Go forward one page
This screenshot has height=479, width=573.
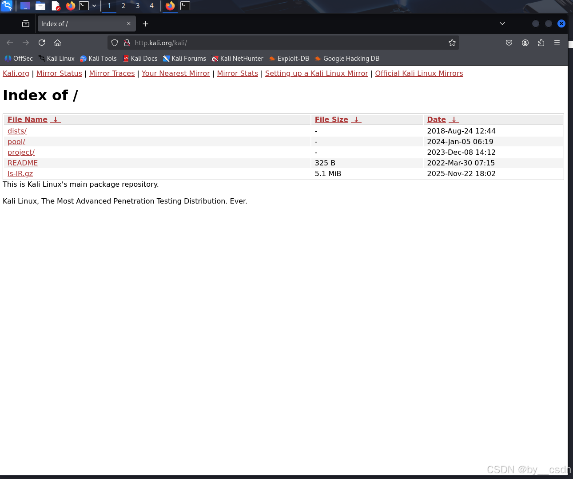(26, 43)
